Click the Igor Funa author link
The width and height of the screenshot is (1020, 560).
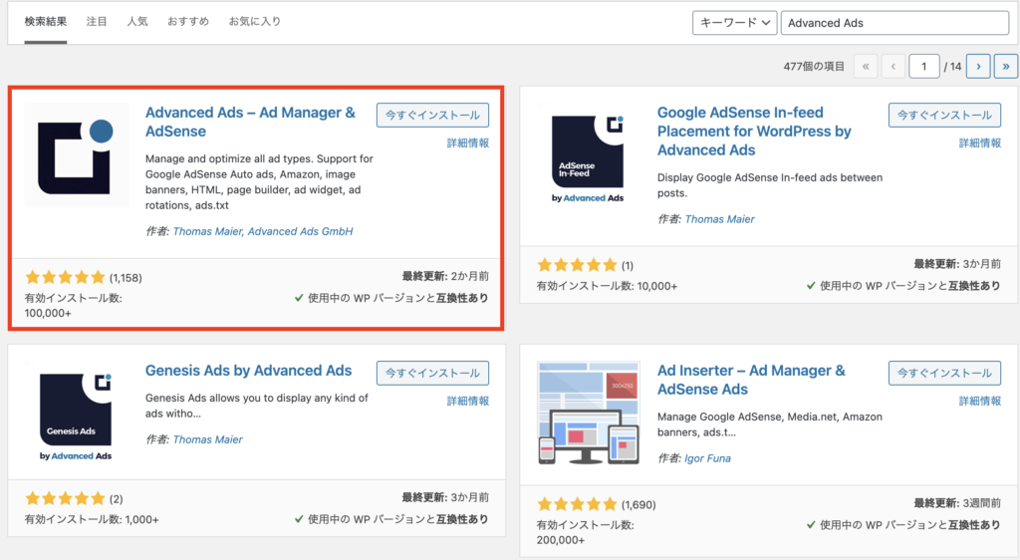click(x=708, y=458)
